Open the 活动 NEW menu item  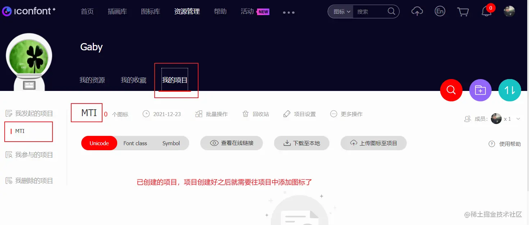[x=255, y=12]
